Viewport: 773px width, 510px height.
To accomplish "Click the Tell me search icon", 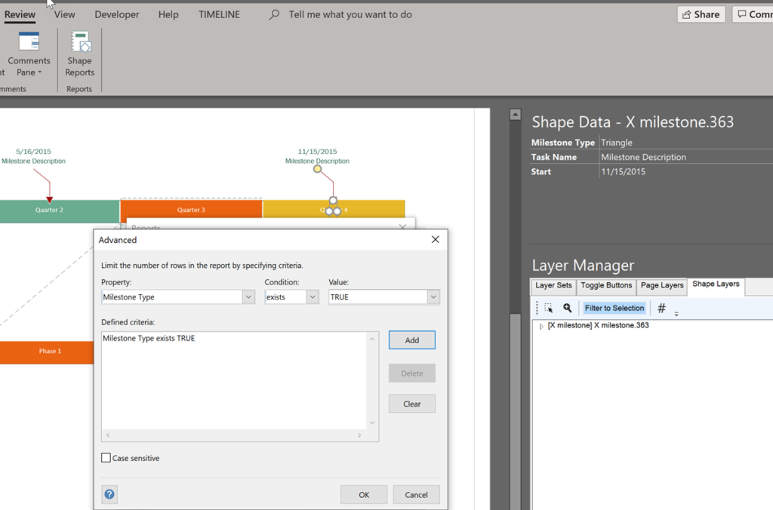I will click(x=271, y=14).
